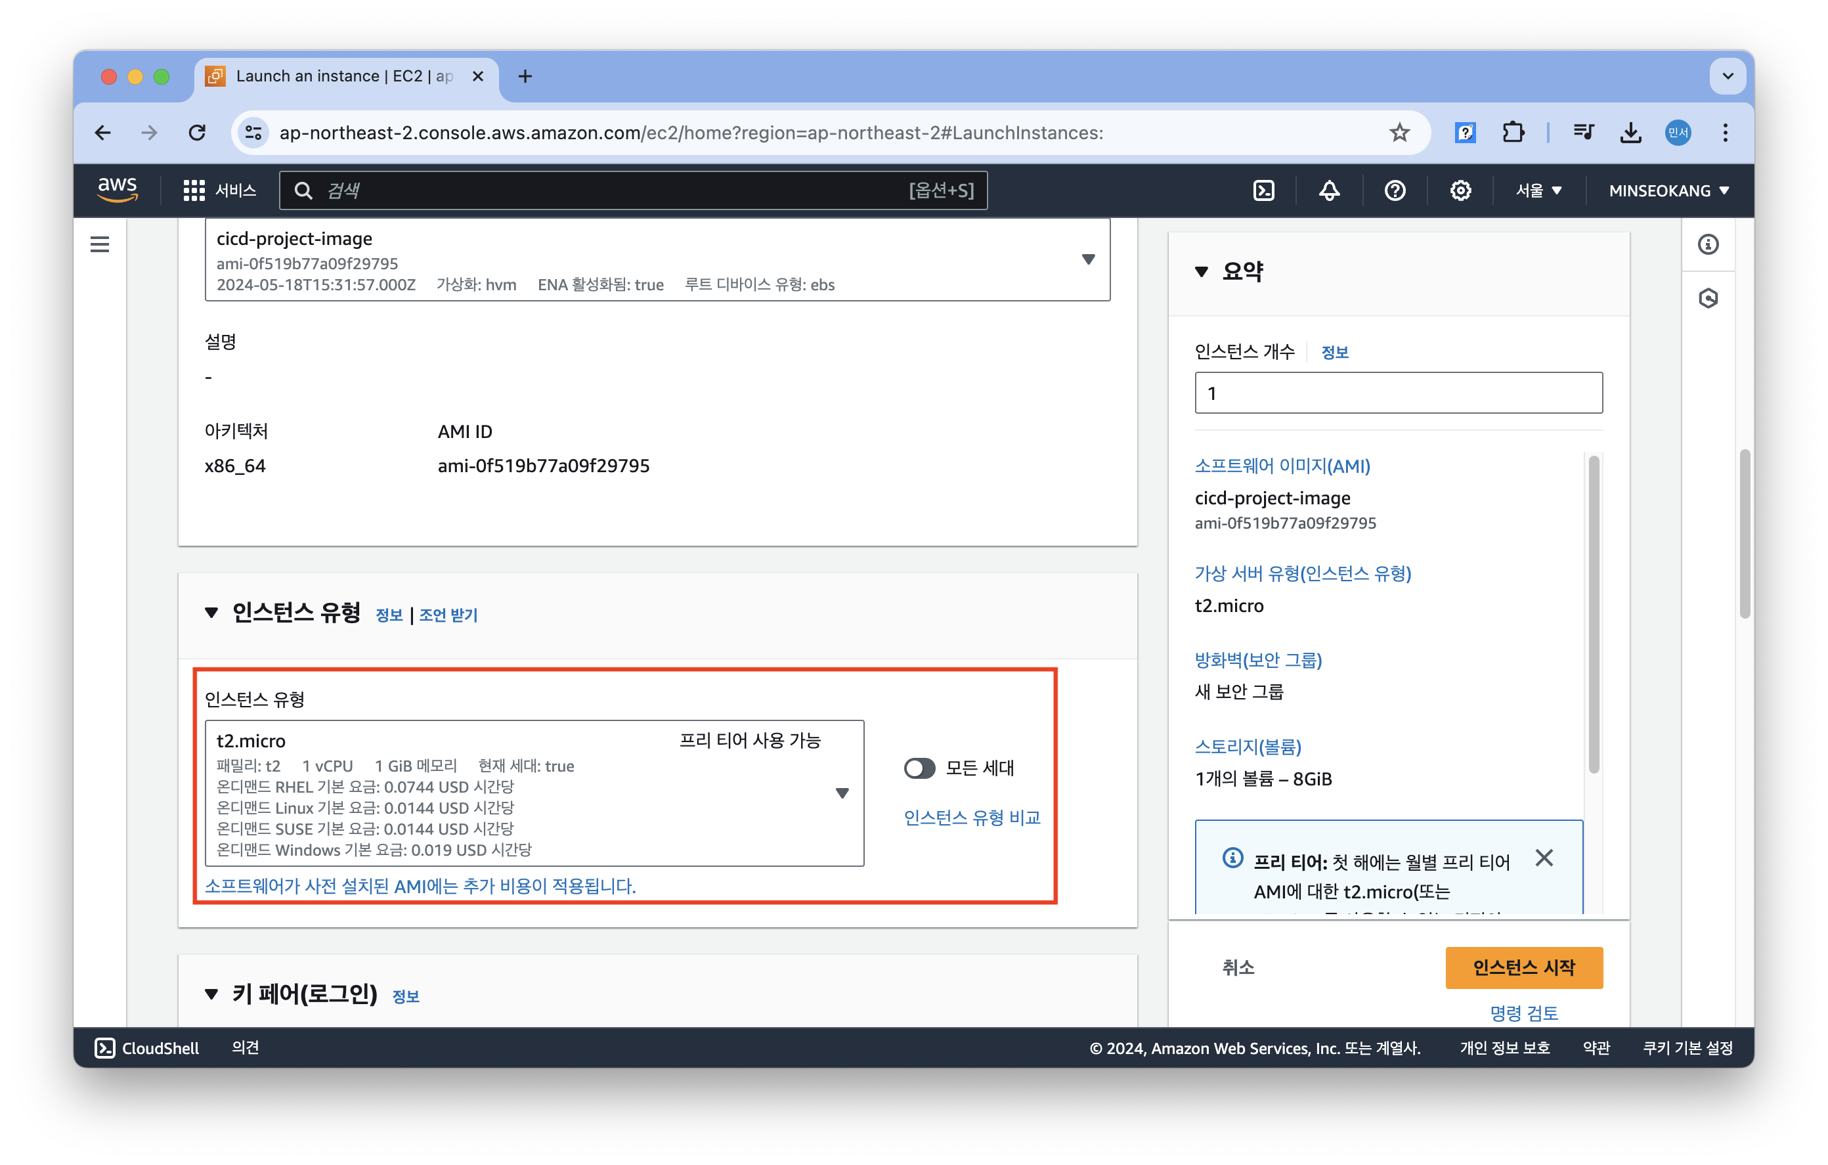Viewport: 1828px width, 1165px height.
Task: Open the help question mark menu
Action: tap(1395, 190)
